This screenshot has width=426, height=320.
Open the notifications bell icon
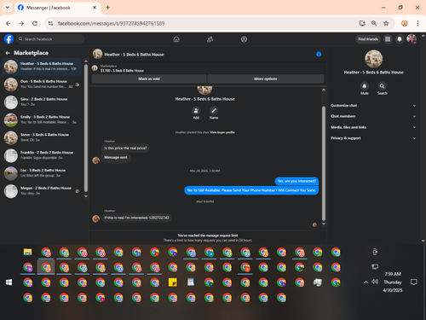(400, 39)
